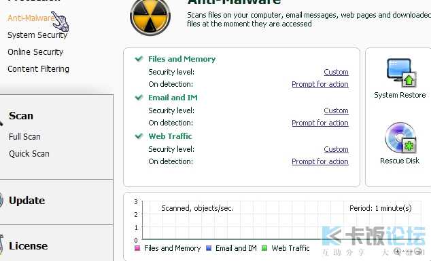Open Files and Memory Custom security level
This screenshot has height=261, width=431.
click(x=336, y=72)
